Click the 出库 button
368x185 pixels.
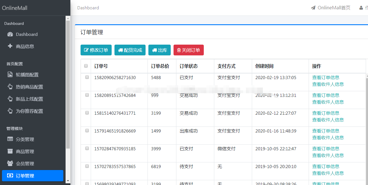coord(159,50)
